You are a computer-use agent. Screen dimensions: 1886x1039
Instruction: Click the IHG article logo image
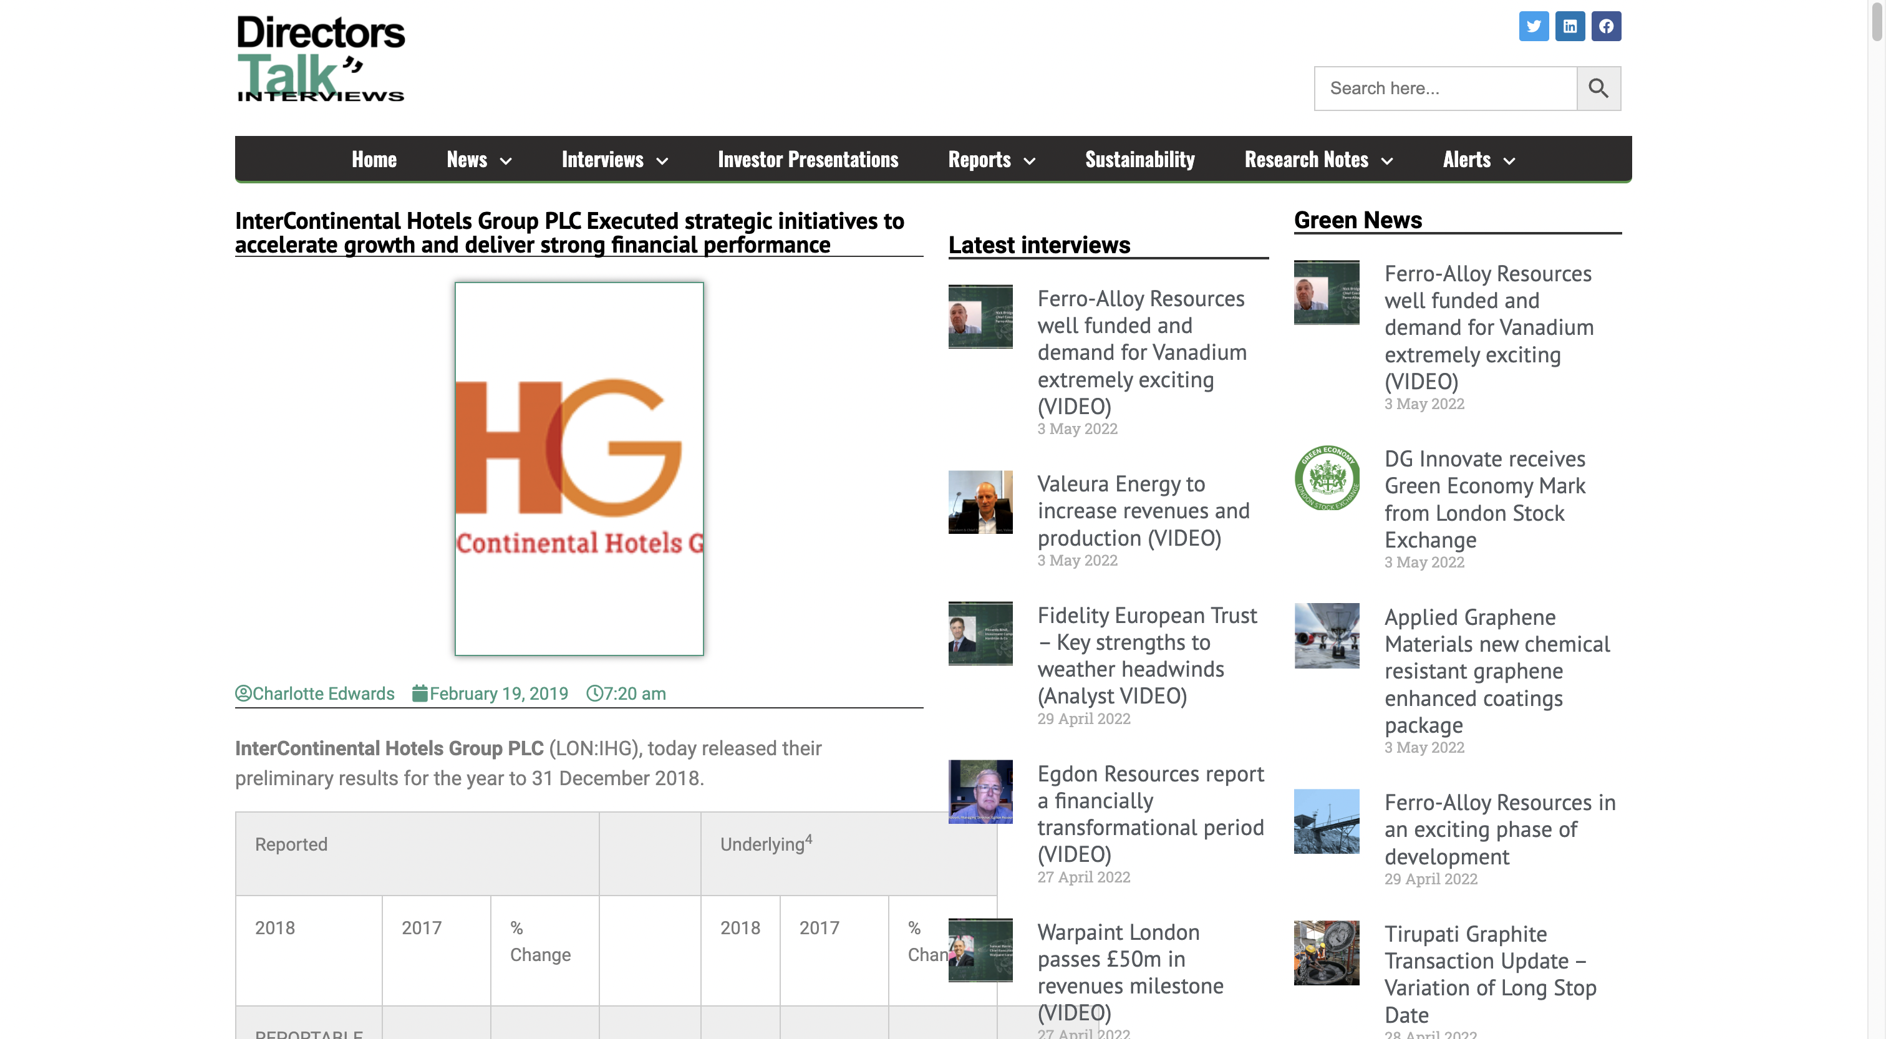(x=579, y=468)
